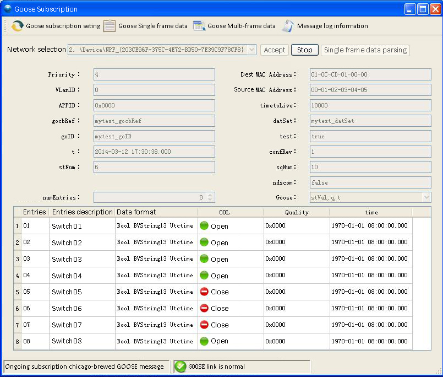
Task: Expand the Network selection dropdown
Action: pos(252,50)
